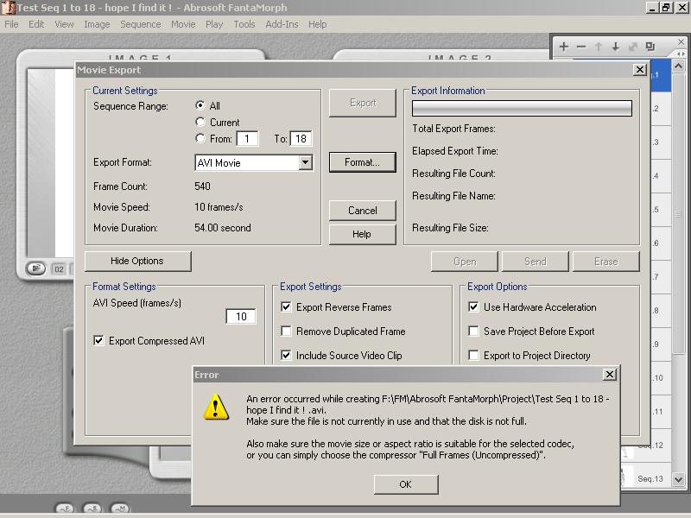
Task: Select the Current sequence range radio button
Action: tap(201, 123)
